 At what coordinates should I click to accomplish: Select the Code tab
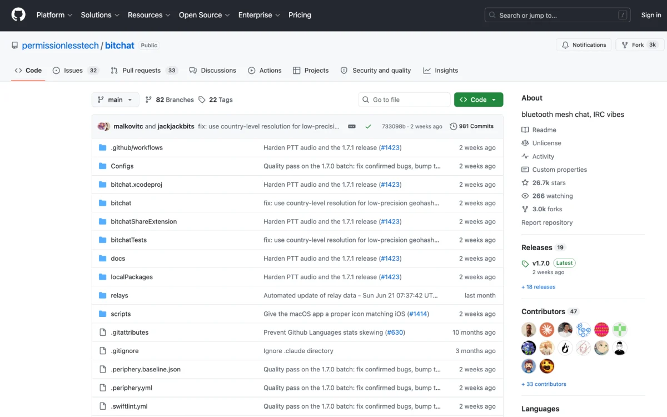click(x=28, y=71)
